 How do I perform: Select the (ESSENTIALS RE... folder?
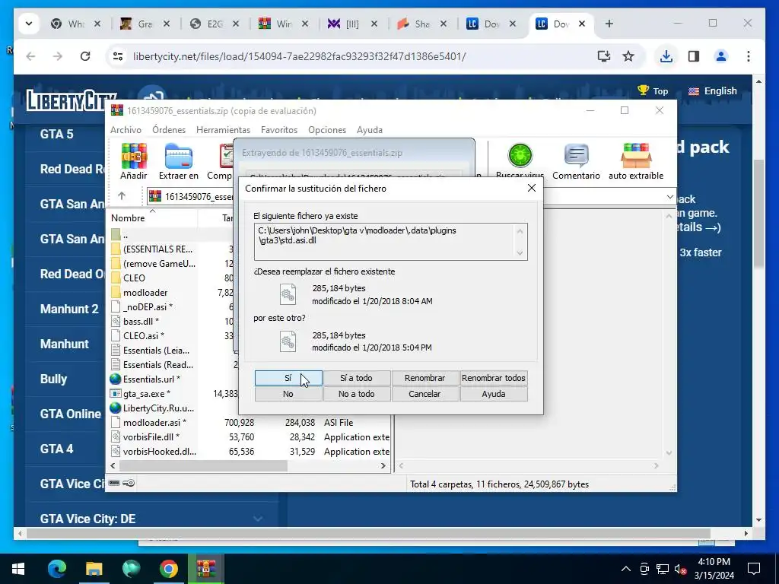(157, 249)
